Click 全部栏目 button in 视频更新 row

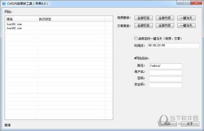(x=143, y=18)
